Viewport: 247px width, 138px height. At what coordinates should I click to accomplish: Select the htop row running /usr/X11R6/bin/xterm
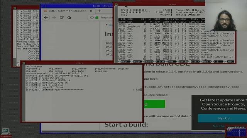(176, 45)
